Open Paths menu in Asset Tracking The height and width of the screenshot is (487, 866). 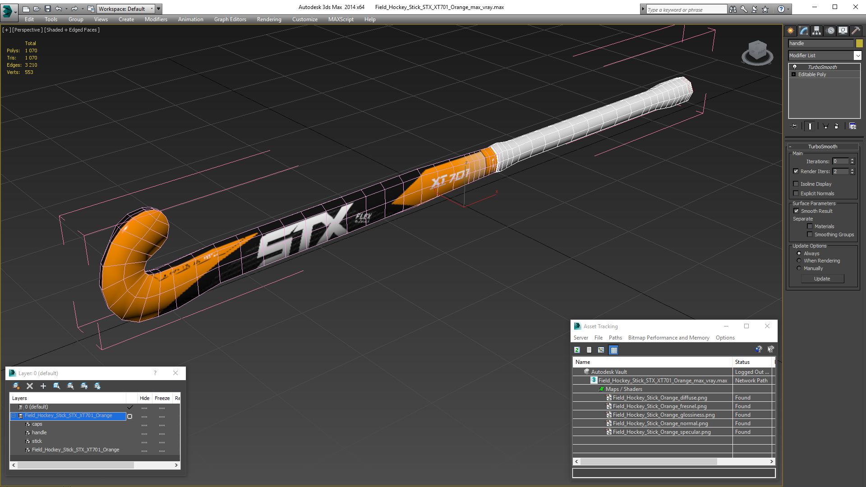click(615, 338)
